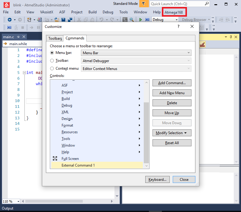
Task: Click the Save floppy disk icon
Action: click(x=63, y=20)
